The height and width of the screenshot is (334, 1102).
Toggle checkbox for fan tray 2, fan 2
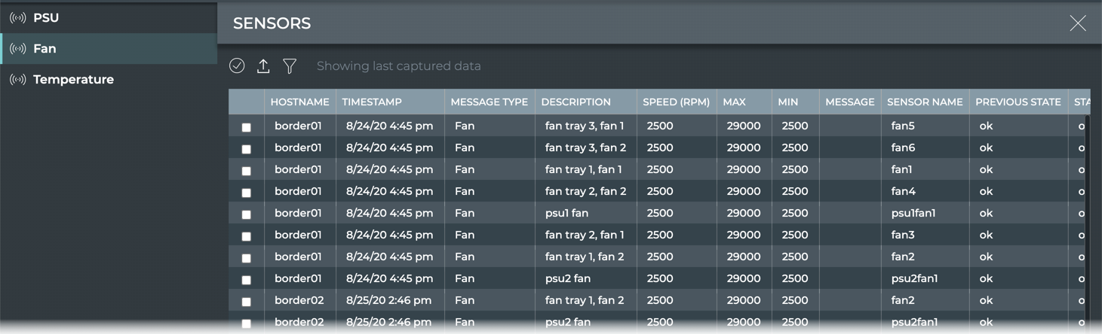[x=246, y=193]
